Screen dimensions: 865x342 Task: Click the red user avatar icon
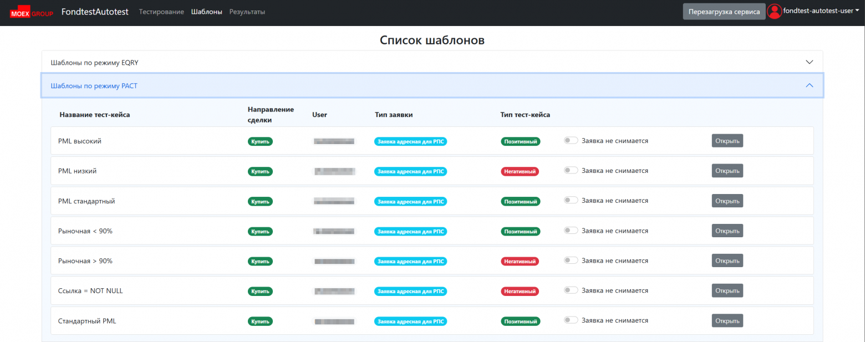coord(774,12)
